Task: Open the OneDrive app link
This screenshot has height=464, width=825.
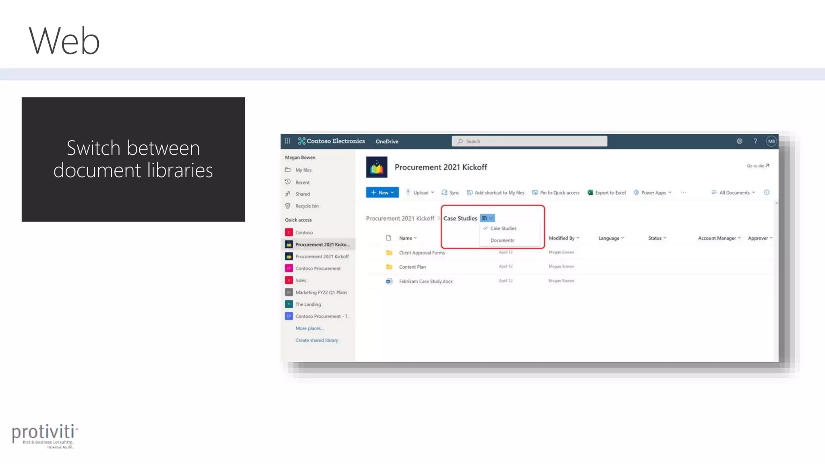Action: pos(387,141)
